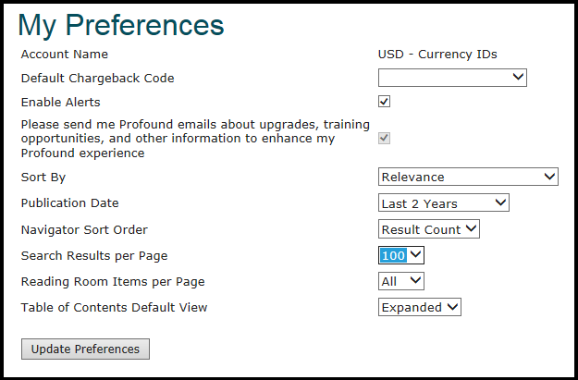Click the Profound emails description text
578x380 pixels.
tap(194, 139)
